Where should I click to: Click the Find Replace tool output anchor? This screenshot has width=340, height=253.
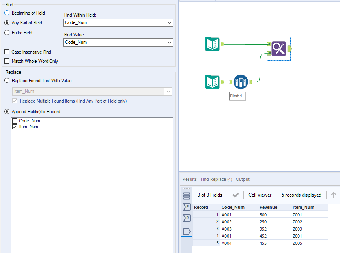(x=289, y=49)
